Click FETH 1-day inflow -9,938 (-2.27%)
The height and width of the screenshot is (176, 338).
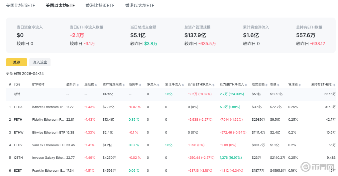tap(200, 119)
